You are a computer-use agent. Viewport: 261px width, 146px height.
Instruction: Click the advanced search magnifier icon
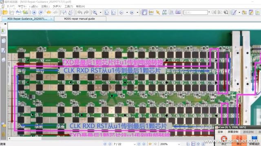click(226, 13)
